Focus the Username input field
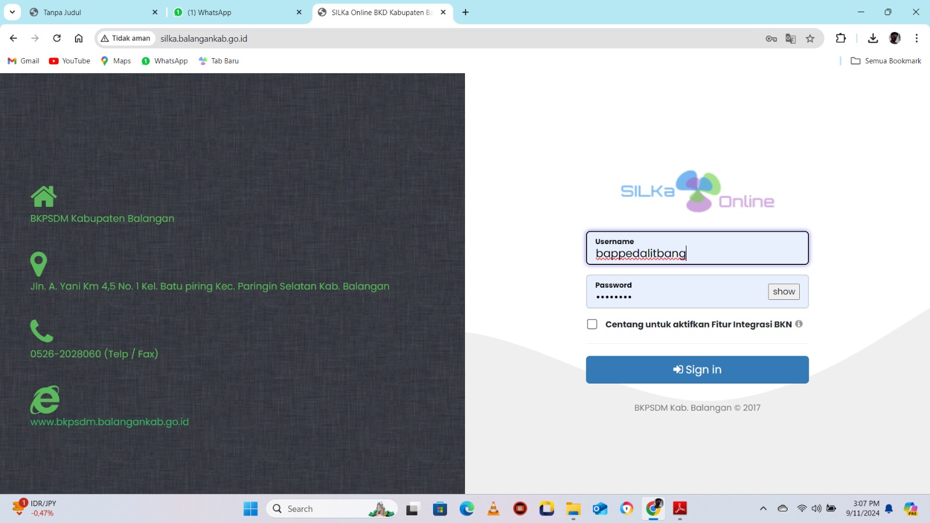This screenshot has height=523, width=930. [697, 248]
